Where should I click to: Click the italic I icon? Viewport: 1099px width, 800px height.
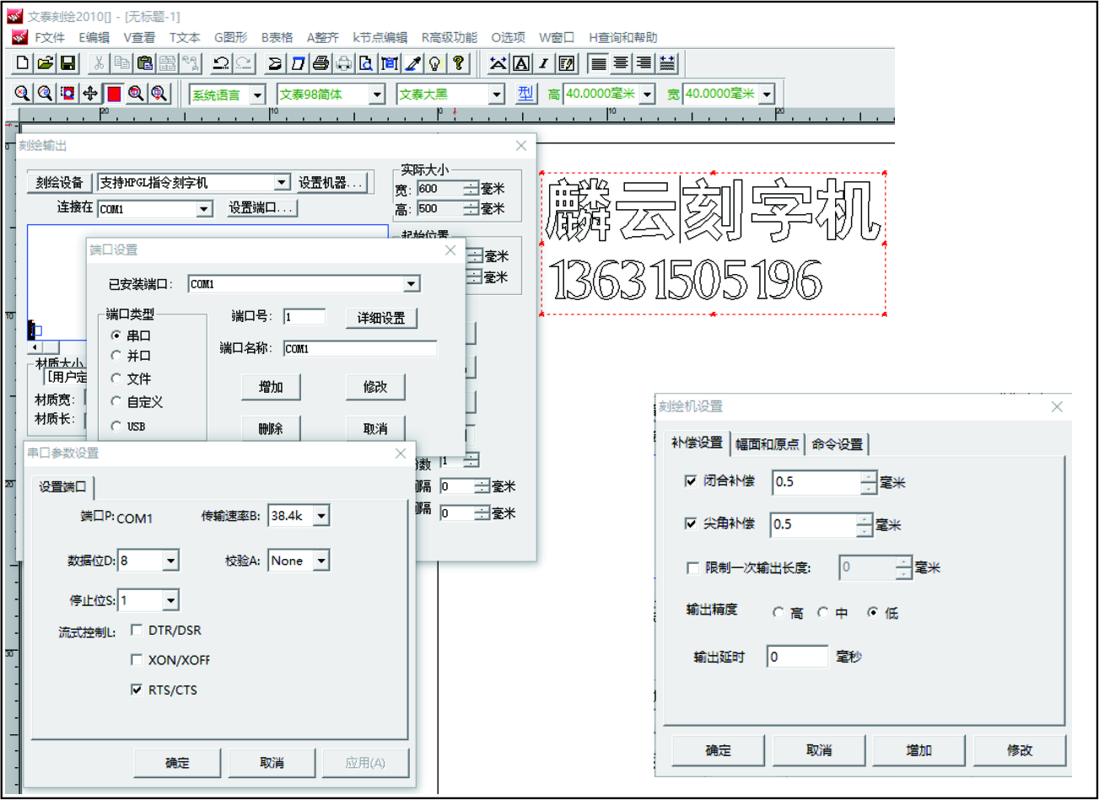[544, 63]
